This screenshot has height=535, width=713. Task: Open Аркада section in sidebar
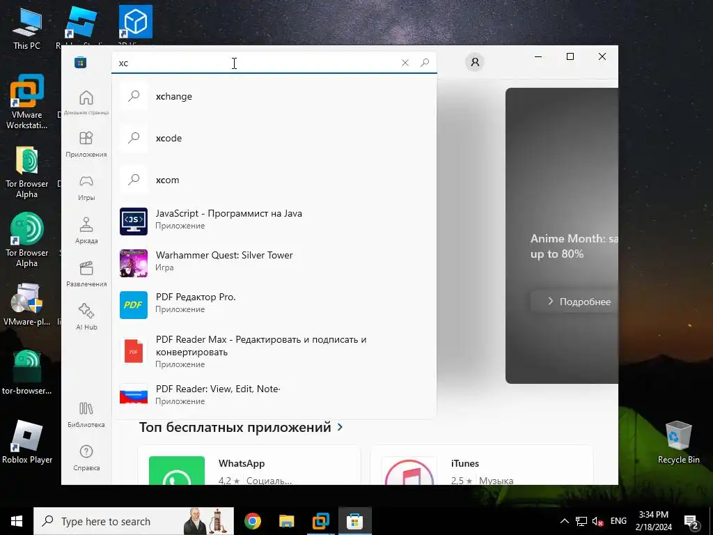(86, 231)
